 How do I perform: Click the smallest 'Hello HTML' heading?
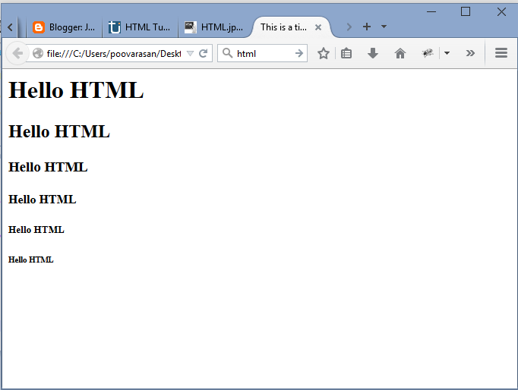coord(30,259)
